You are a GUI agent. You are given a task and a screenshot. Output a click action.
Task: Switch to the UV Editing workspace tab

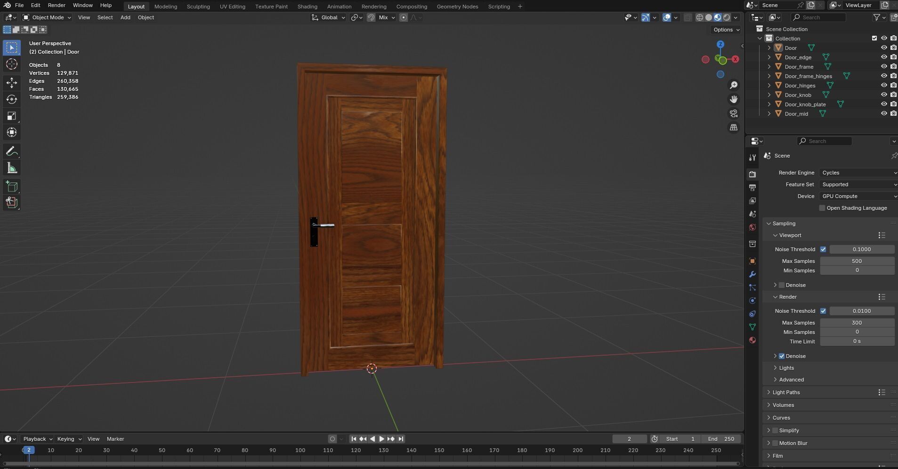(x=232, y=7)
